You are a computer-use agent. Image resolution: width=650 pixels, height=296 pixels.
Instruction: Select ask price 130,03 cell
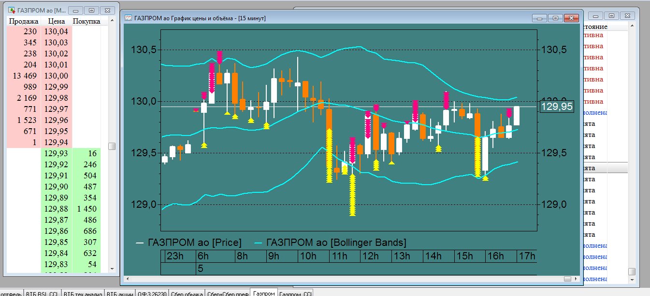point(57,42)
